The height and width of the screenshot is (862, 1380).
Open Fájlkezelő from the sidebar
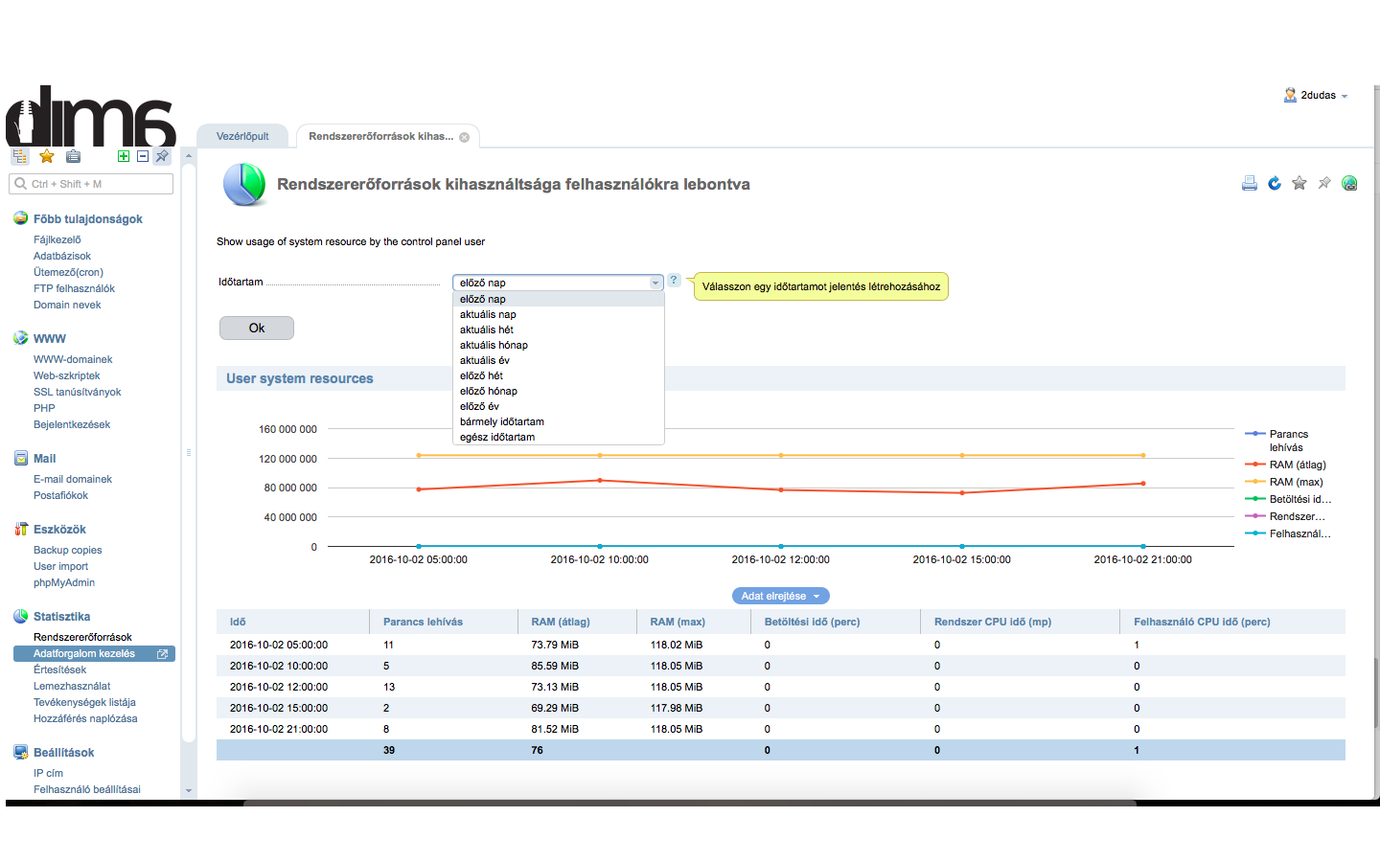coord(57,239)
